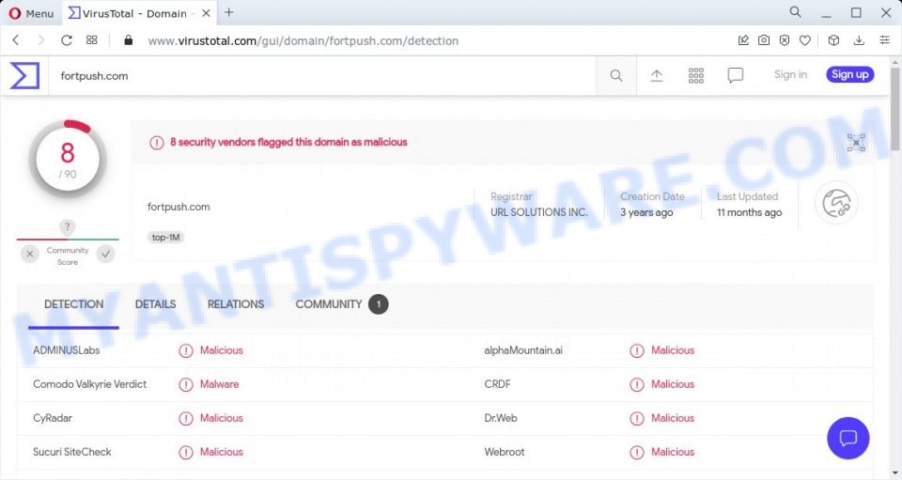
Task: Click the CRDF vendor name
Action: (x=497, y=384)
